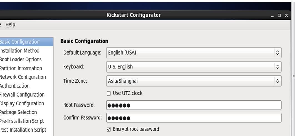Screen dimensions: 295x136
Task: Select Basic Configuration in sidebar
Action: (x=26, y=42)
